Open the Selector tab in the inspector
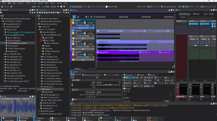The image size is (217, 121). point(128,83)
